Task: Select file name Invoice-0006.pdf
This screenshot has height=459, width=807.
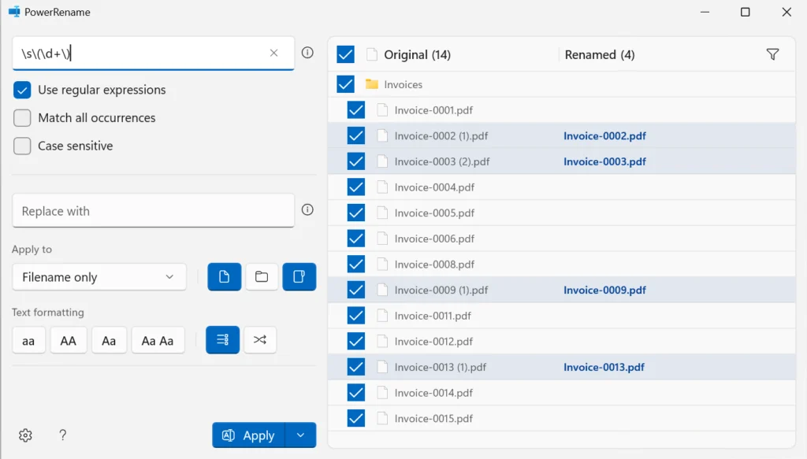Action: [x=434, y=239]
